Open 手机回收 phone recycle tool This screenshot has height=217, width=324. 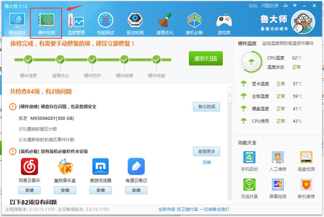point(249,161)
